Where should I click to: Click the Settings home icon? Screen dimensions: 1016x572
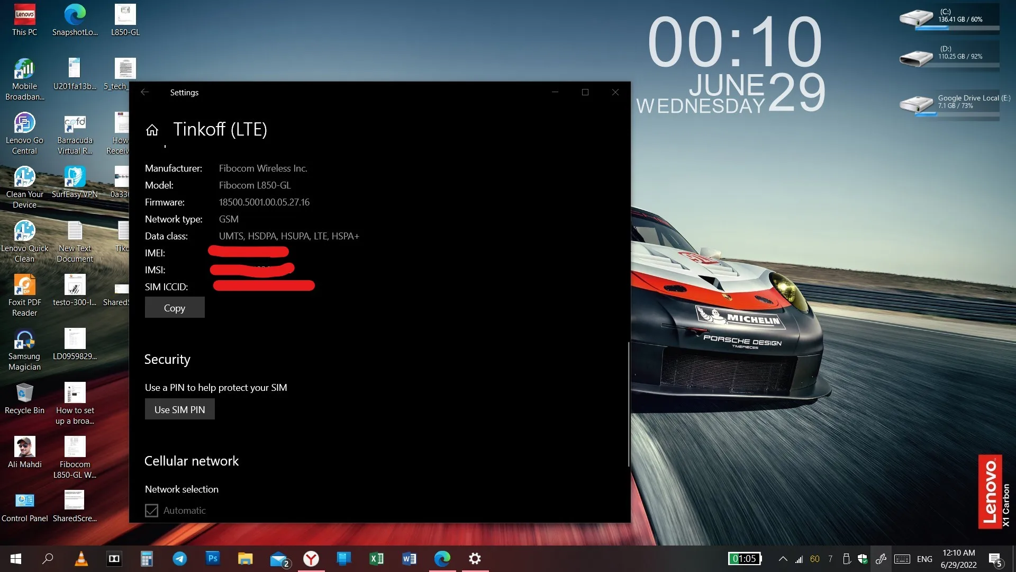[152, 130]
